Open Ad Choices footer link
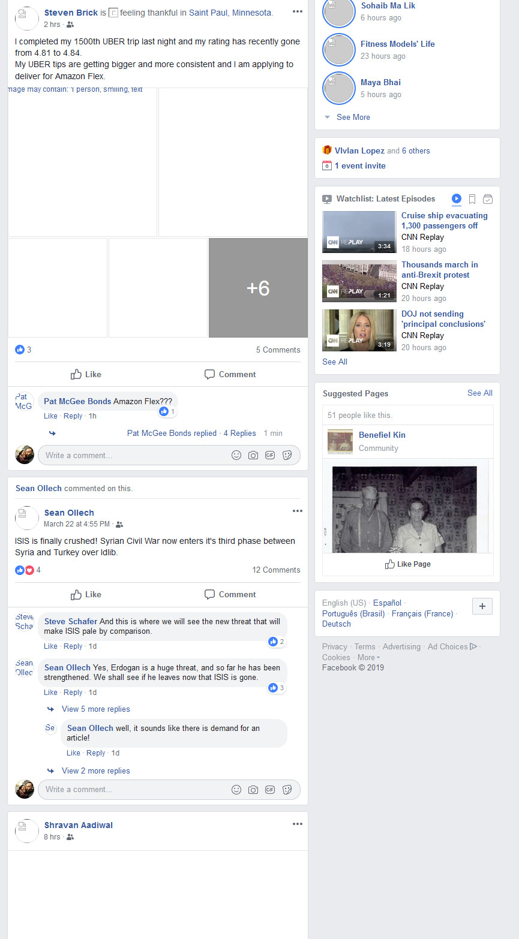The image size is (519, 939). coord(452,646)
